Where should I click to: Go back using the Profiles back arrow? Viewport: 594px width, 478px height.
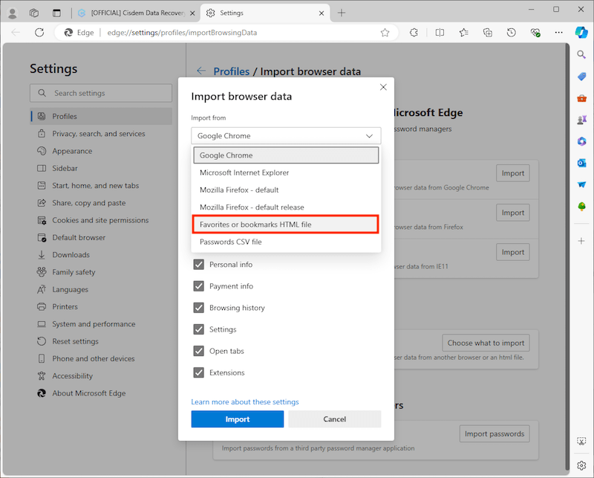(201, 71)
